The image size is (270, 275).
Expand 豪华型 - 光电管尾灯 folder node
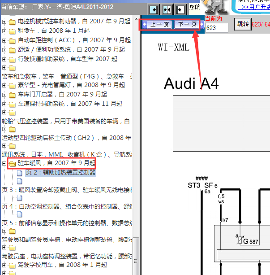coord(4,85)
